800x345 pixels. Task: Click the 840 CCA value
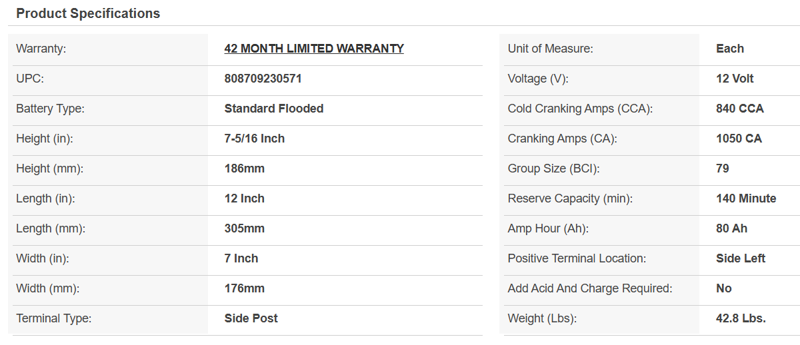[740, 109]
